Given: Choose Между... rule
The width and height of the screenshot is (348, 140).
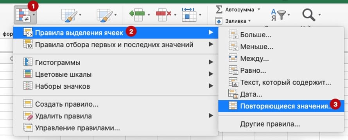Looking at the screenshot, I should point(281,58).
